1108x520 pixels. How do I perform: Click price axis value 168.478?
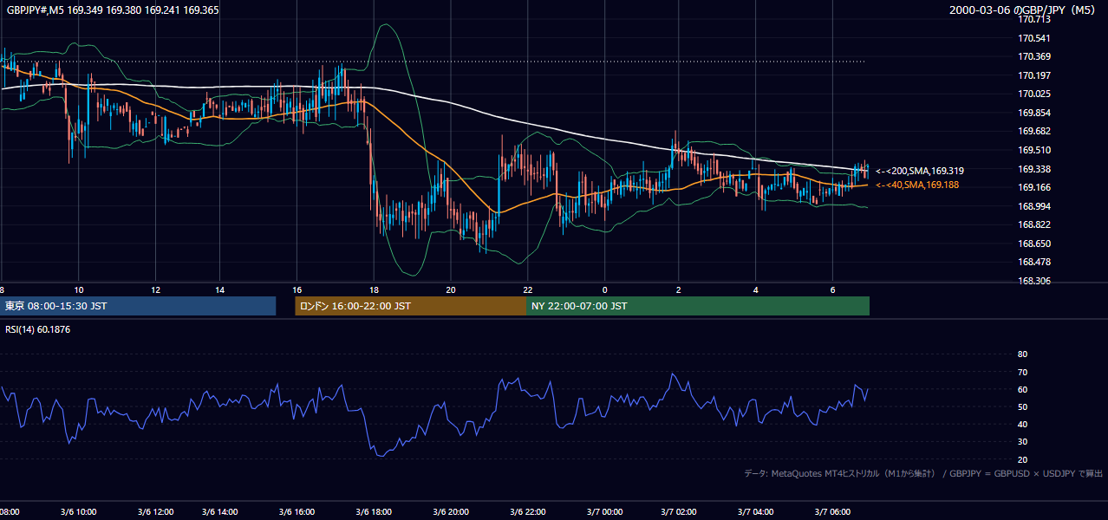pyautogui.click(x=1034, y=262)
